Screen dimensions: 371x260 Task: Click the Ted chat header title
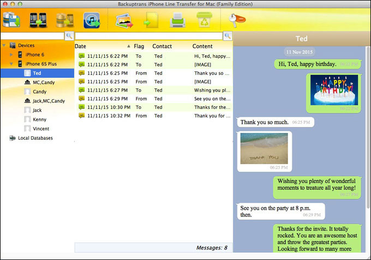click(301, 39)
